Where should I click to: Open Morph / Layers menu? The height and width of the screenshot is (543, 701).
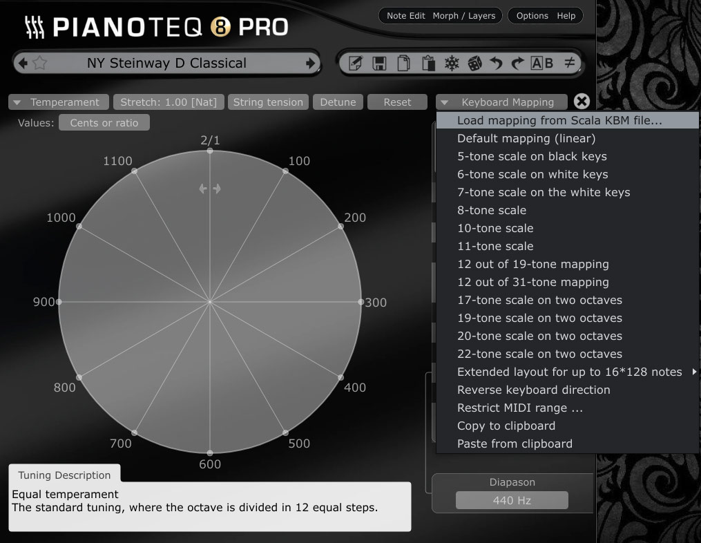[x=463, y=16]
